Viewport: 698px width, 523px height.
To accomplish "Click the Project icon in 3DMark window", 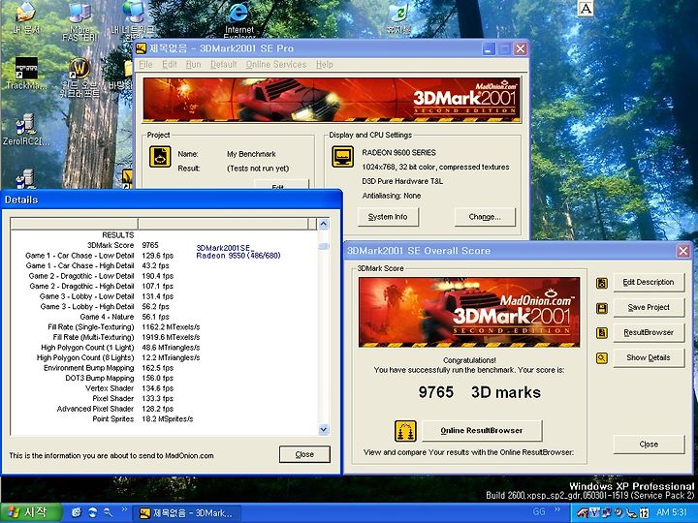I will [160, 157].
